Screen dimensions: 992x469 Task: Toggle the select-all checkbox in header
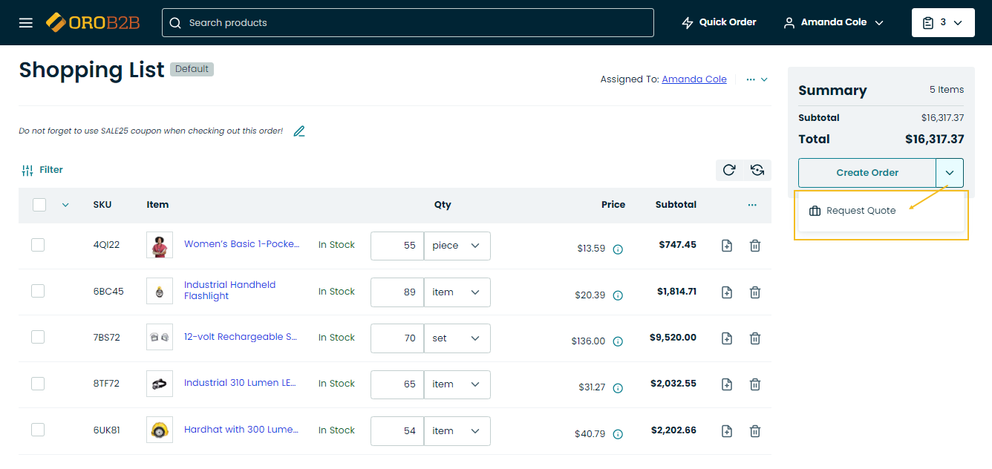click(x=39, y=205)
